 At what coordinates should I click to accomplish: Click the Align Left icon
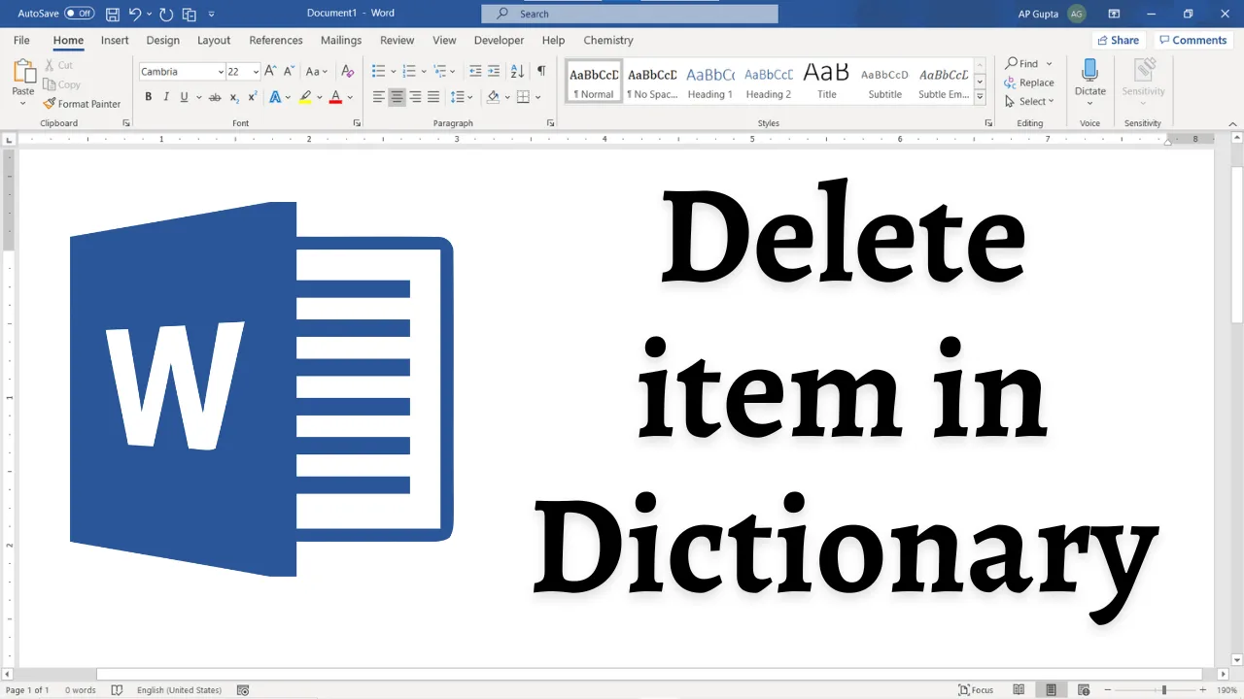pyautogui.click(x=379, y=96)
